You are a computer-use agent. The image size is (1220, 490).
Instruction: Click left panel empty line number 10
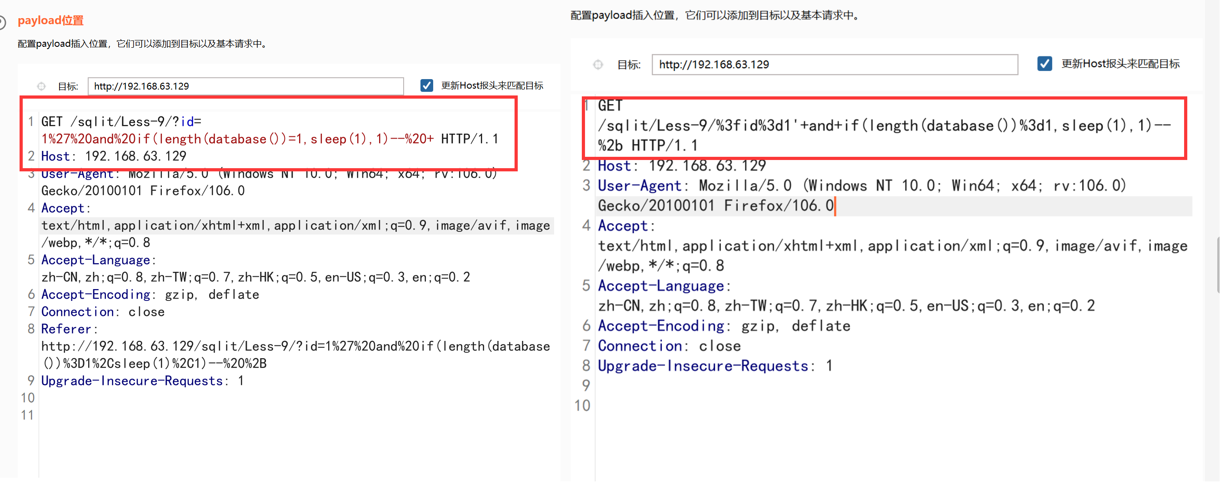(27, 398)
